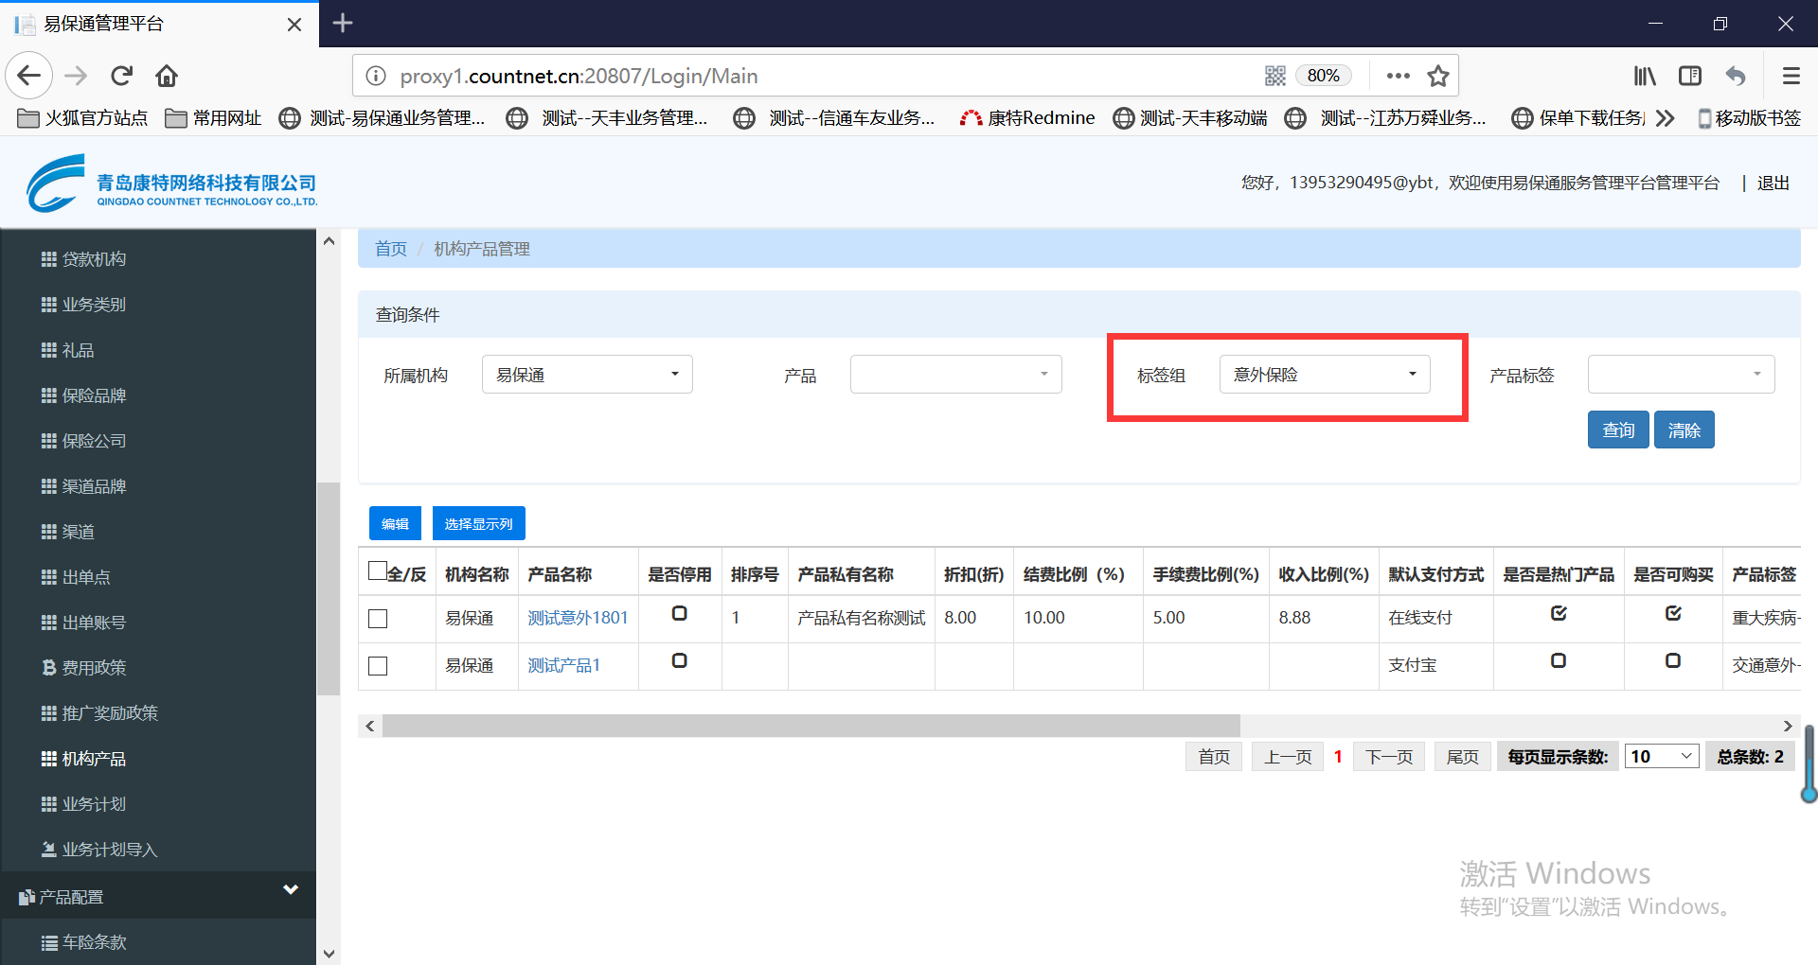Open 费用政策 in the left sidebar
This screenshot has width=1818, height=965.
click(x=94, y=668)
